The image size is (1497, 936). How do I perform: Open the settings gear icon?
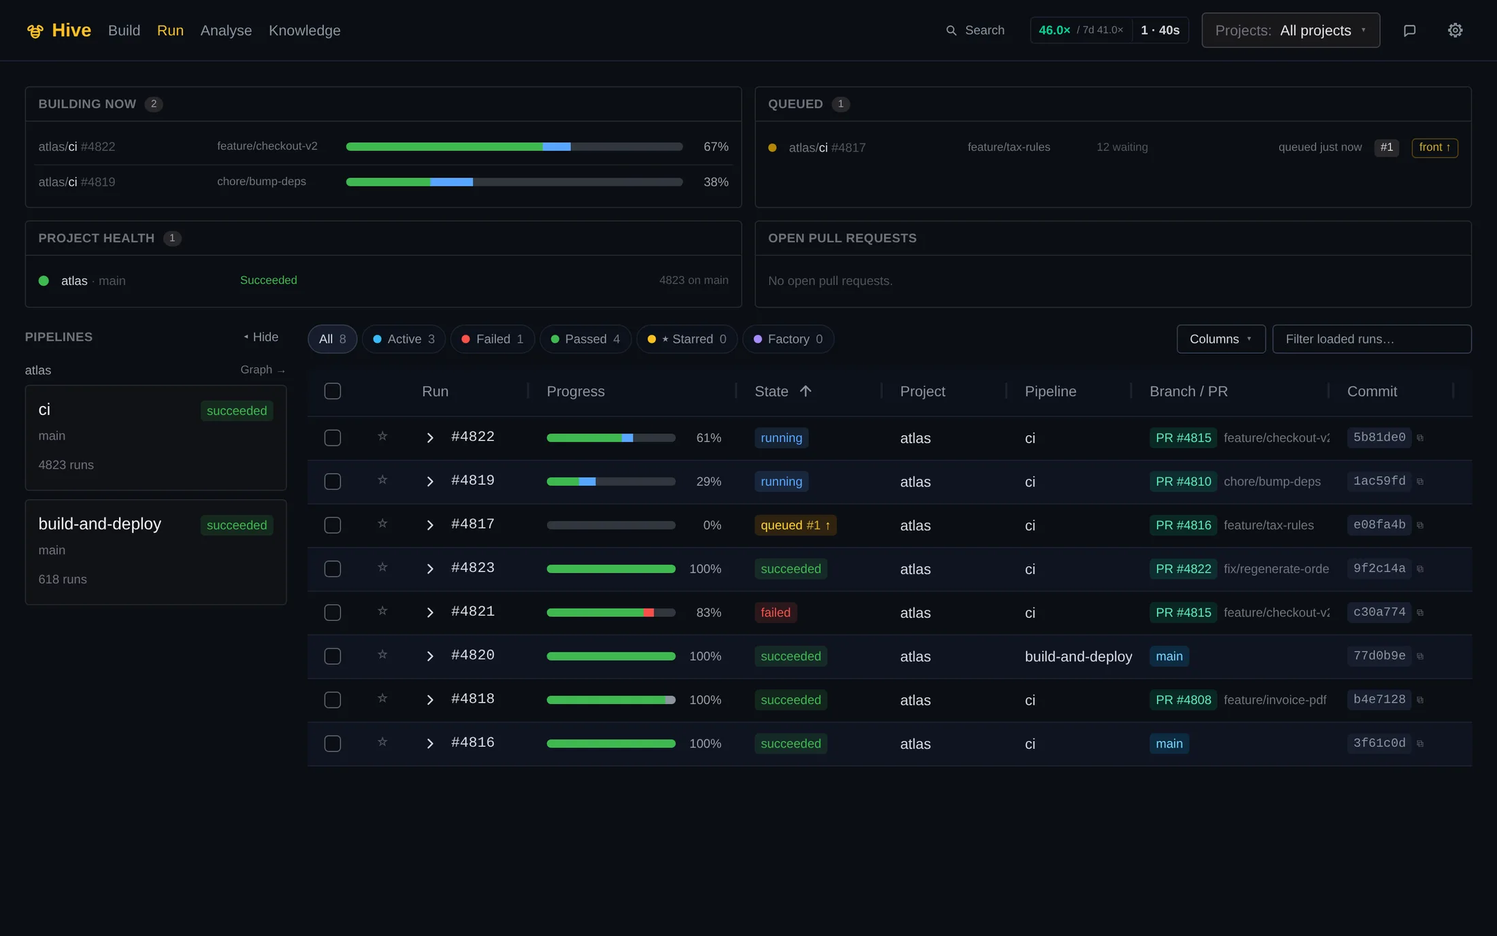pos(1455,30)
